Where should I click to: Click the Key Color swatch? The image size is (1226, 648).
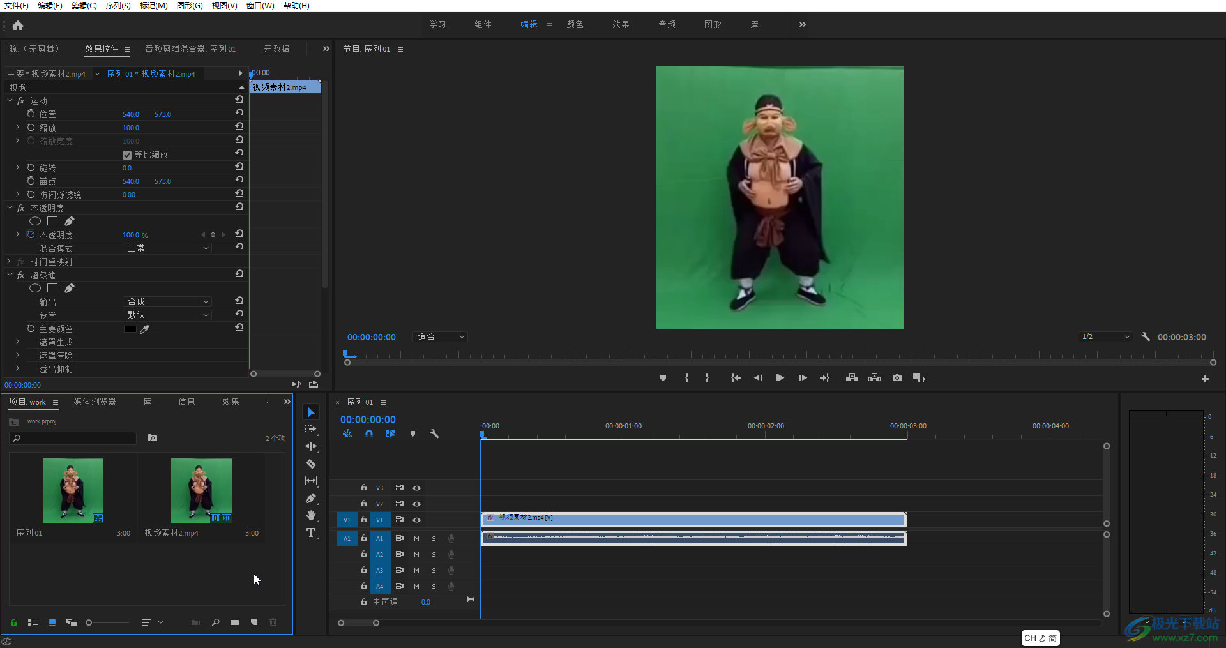[x=130, y=329]
